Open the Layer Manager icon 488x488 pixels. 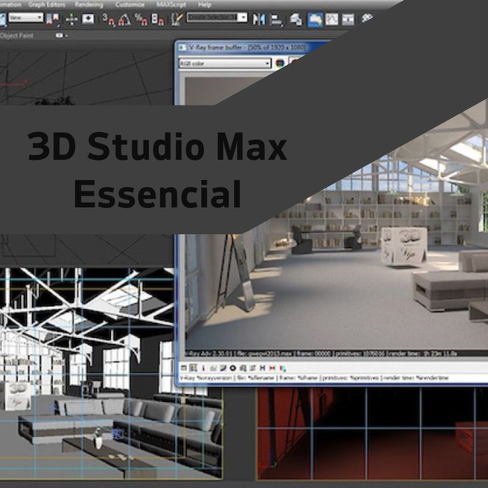(x=296, y=19)
